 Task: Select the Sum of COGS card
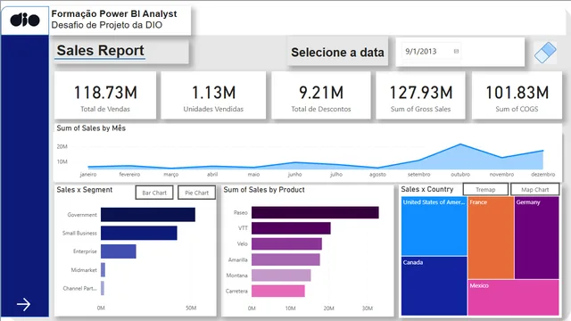[x=517, y=95]
